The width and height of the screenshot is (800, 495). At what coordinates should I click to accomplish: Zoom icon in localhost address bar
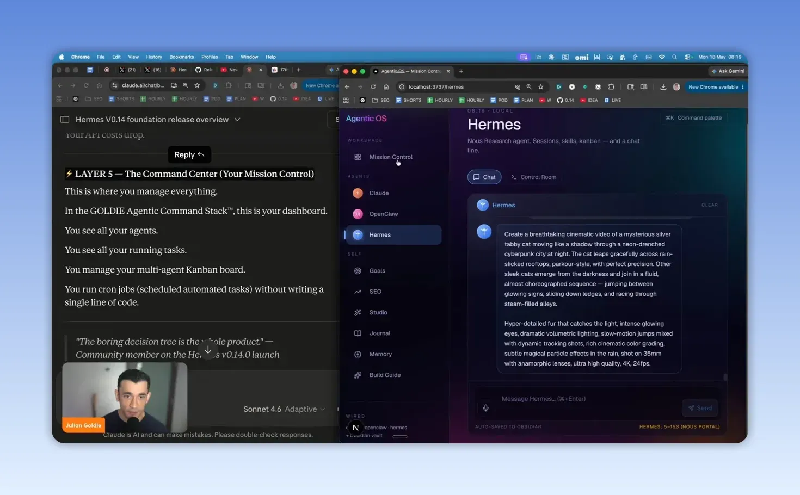528,87
